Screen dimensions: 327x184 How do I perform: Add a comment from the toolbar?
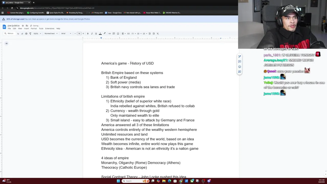coord(114,33)
